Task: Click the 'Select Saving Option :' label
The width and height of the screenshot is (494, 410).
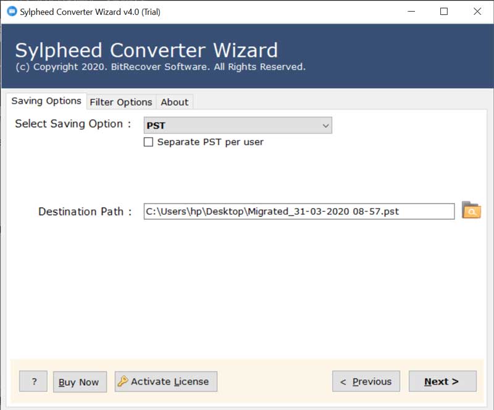Action: (x=73, y=124)
